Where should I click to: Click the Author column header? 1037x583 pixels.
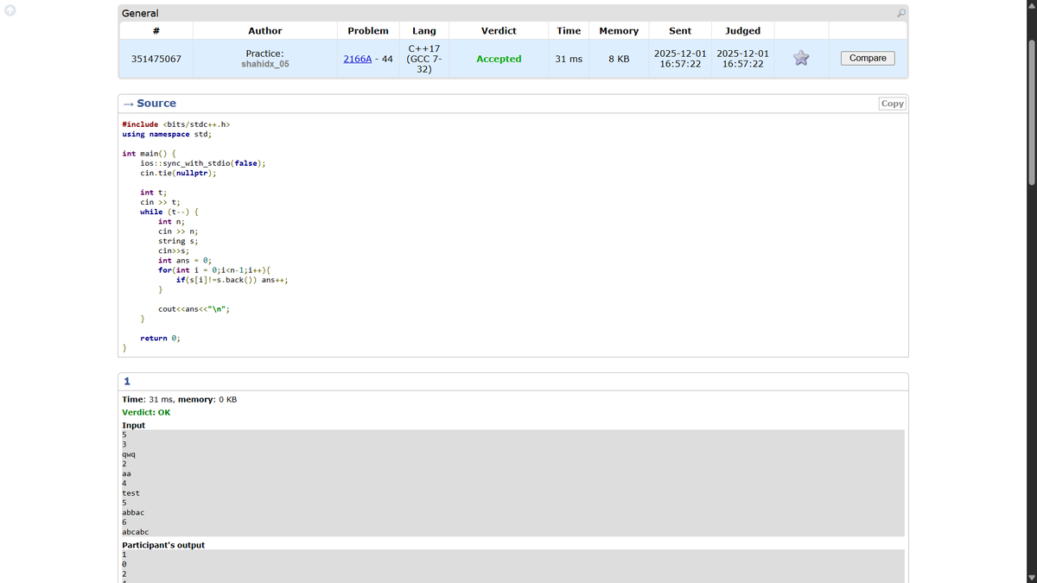pyautogui.click(x=265, y=30)
